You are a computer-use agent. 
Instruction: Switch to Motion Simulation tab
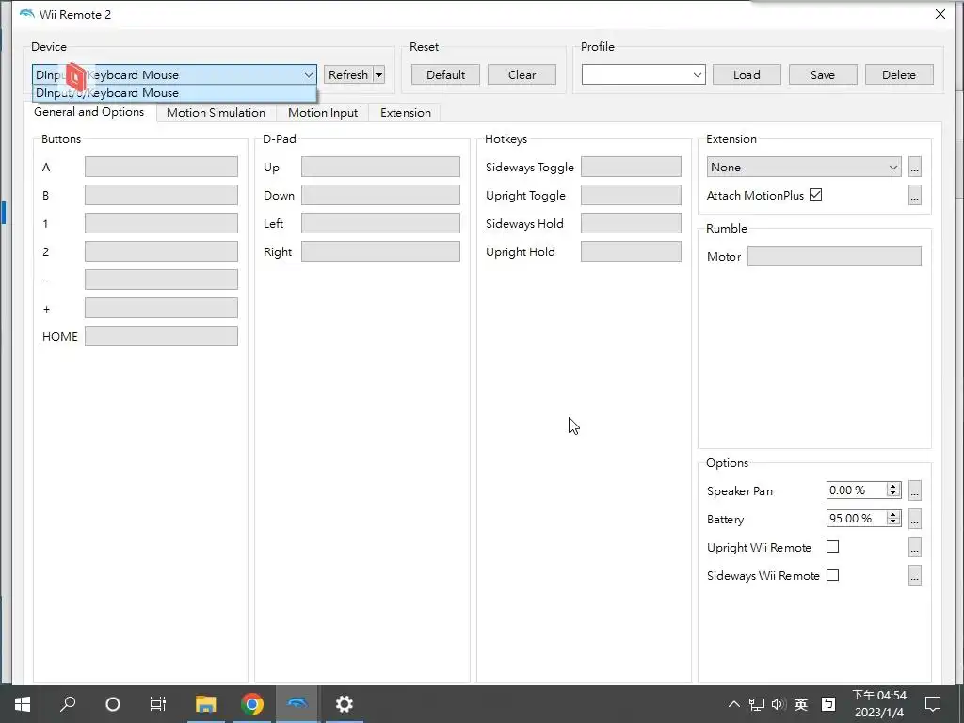[216, 113]
